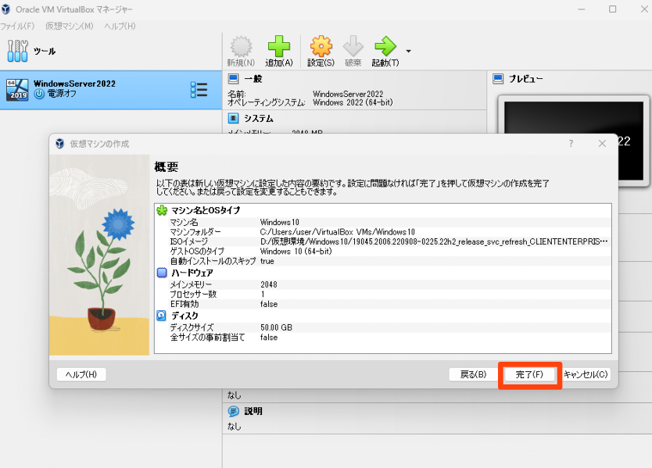
Task: Open the ファイル(F) menu
Action: point(17,26)
